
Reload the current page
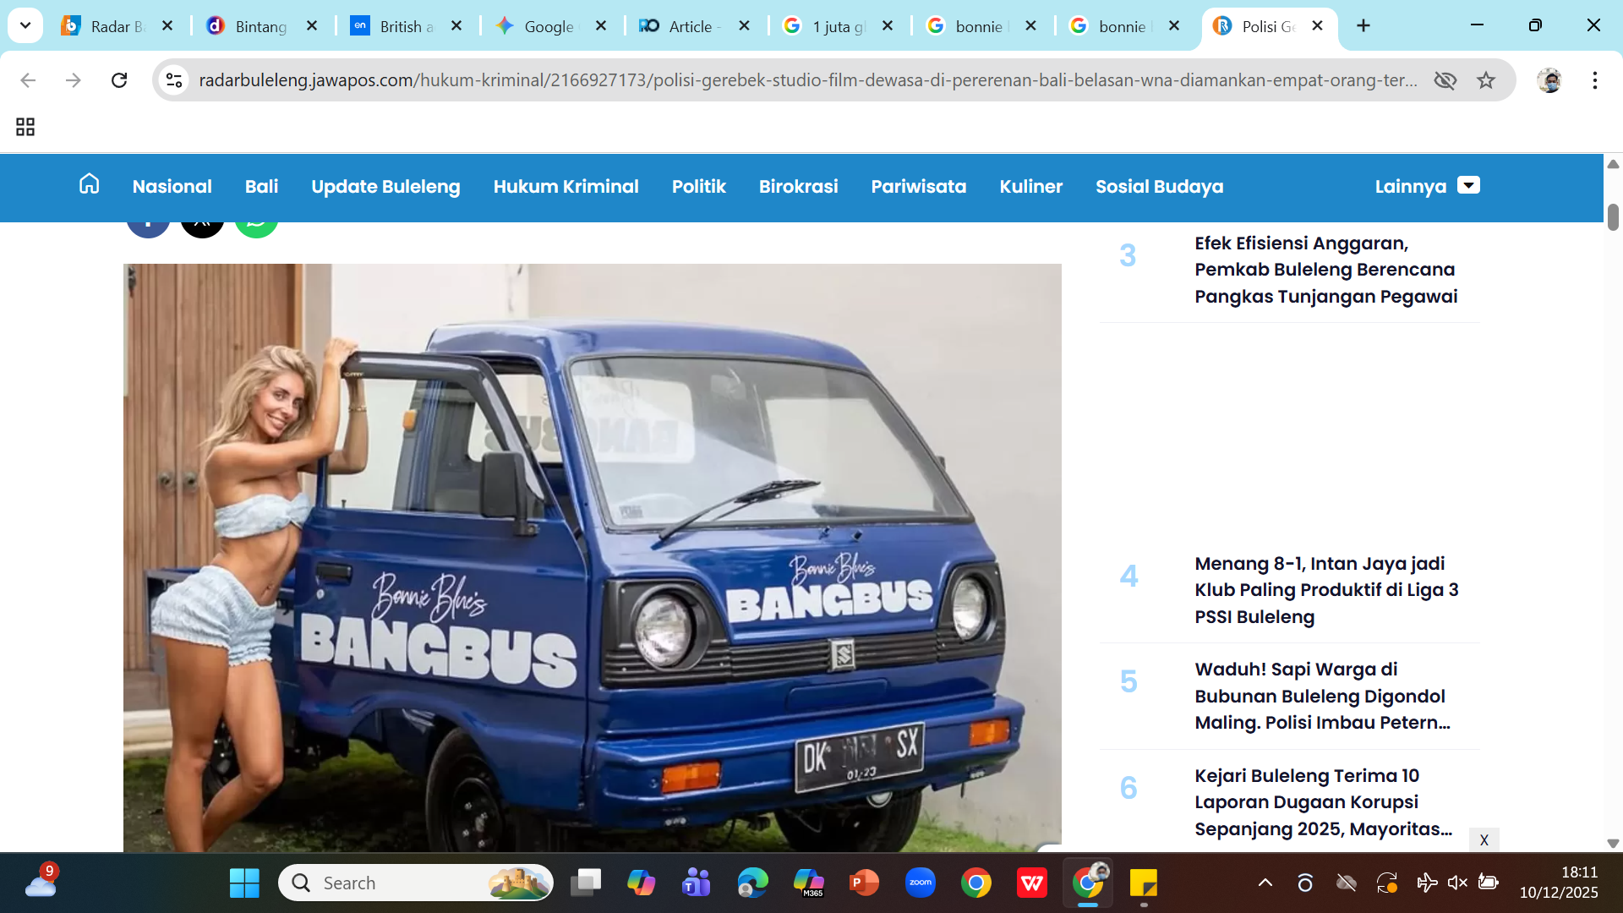[x=119, y=80]
